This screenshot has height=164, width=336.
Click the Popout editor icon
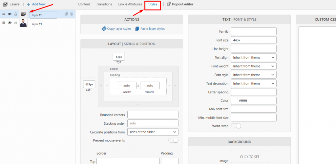tap(169, 4)
